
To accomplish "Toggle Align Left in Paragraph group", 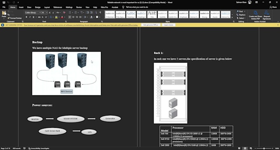I will click(x=70, y=17).
